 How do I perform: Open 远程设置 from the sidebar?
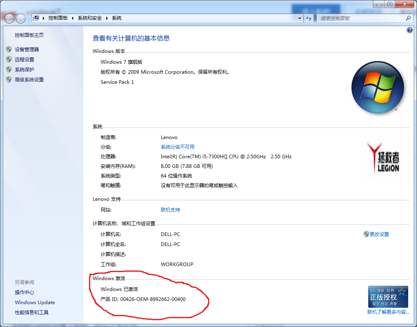tap(24, 60)
